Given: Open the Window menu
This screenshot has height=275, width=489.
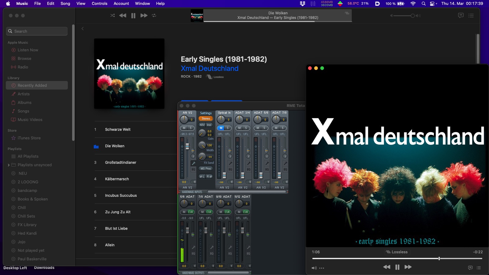Looking at the screenshot, I should [142, 4].
